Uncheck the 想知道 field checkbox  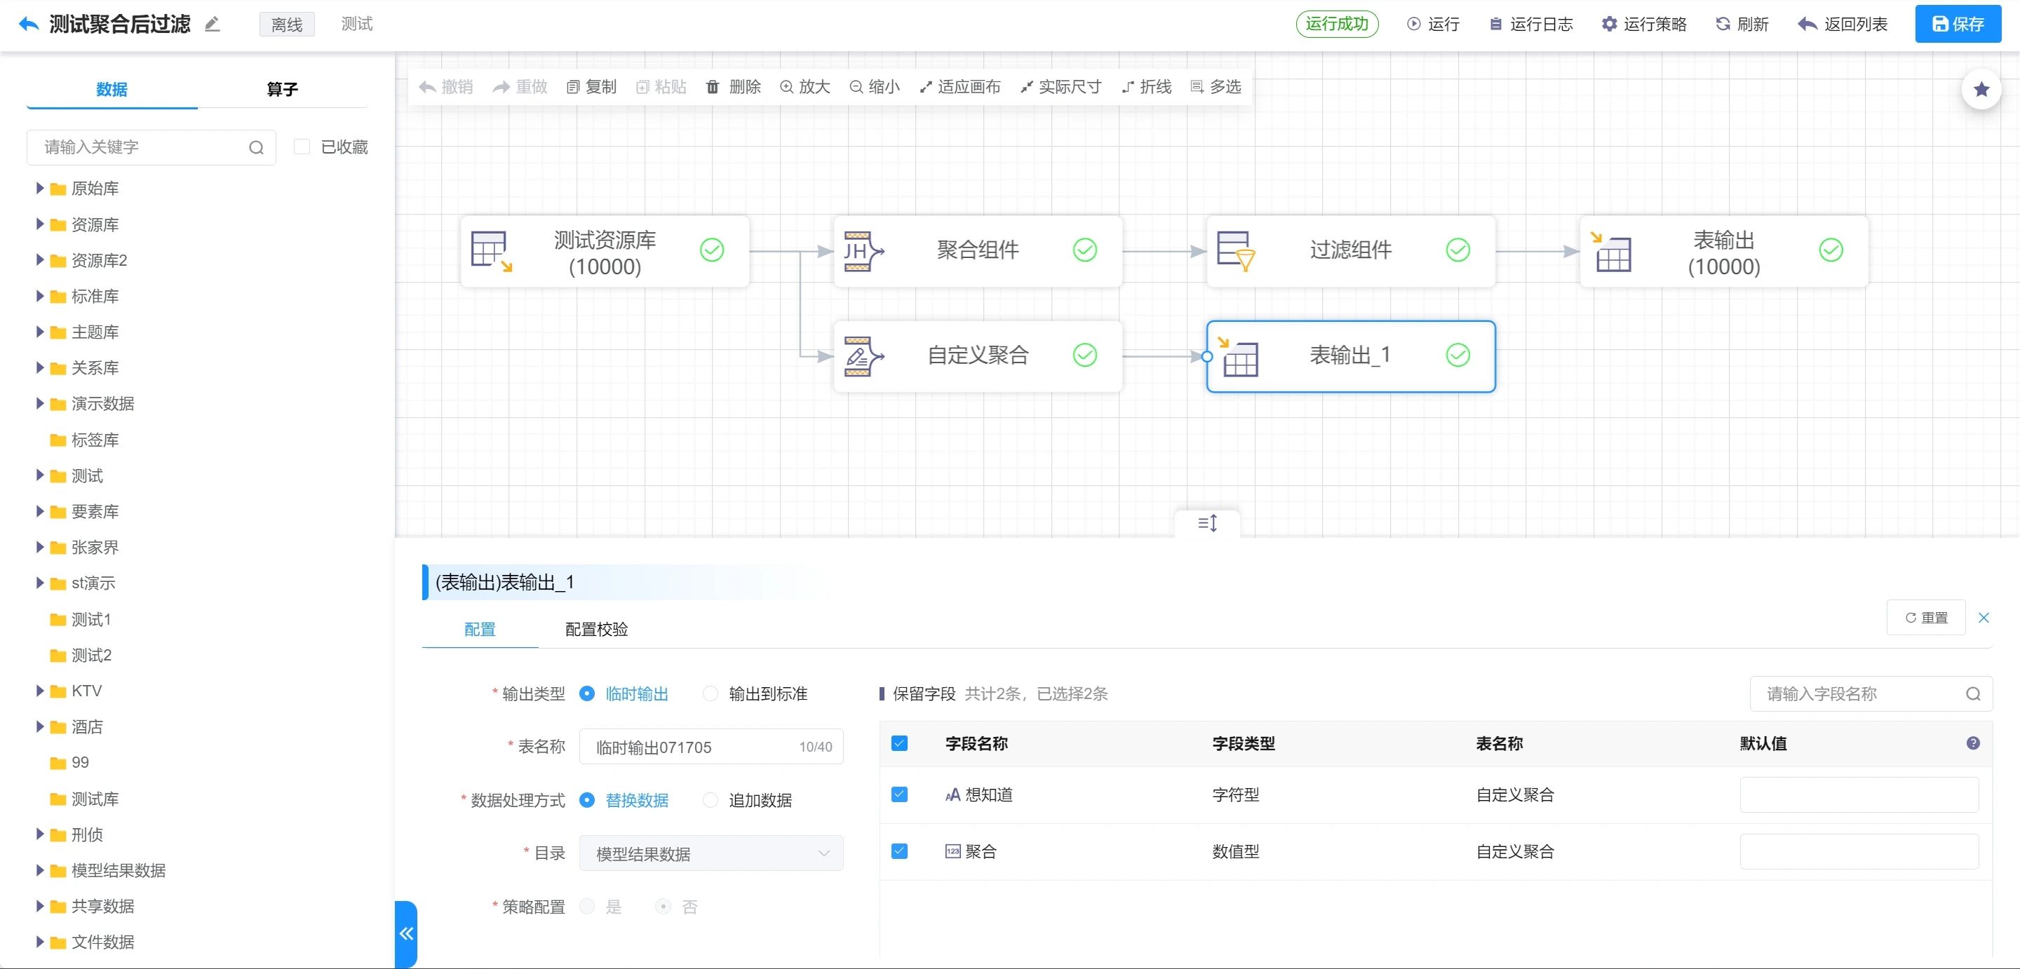[x=899, y=795]
